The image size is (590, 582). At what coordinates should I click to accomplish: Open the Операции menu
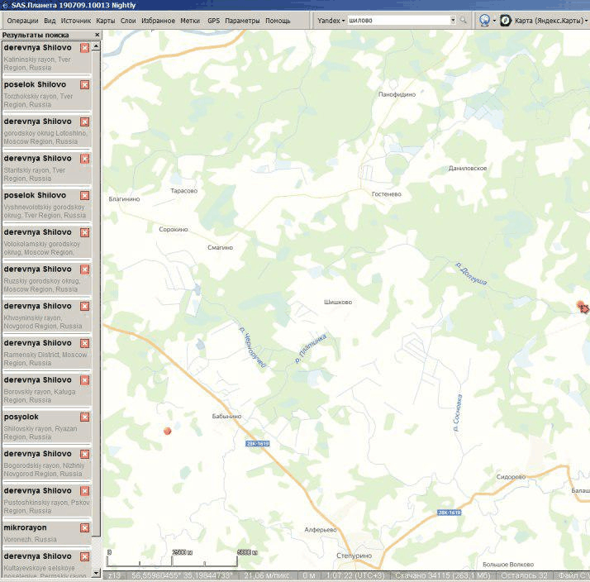point(22,20)
